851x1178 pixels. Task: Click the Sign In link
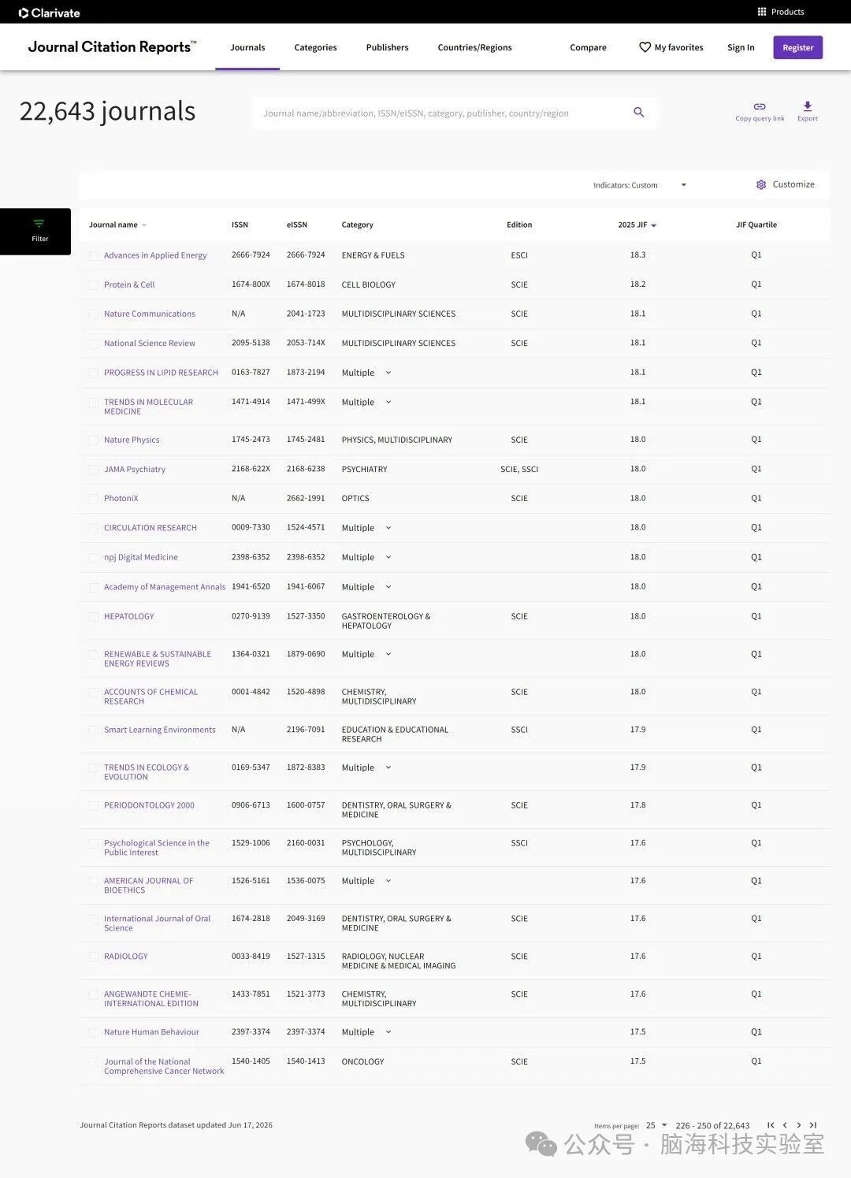tap(741, 47)
